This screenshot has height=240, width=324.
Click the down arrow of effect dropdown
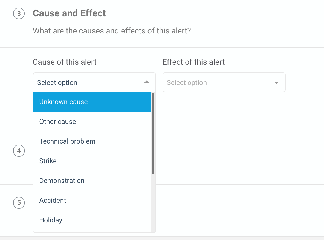click(x=276, y=83)
